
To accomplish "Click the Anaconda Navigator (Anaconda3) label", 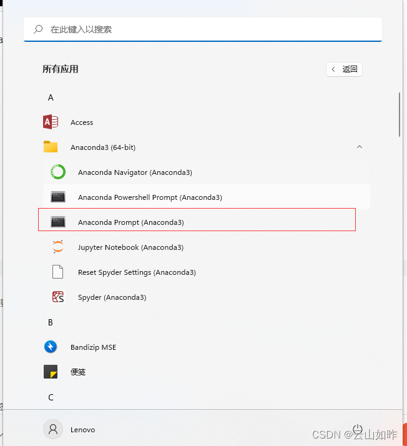I will point(135,172).
